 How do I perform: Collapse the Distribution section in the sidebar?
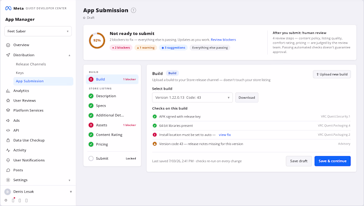point(69,55)
